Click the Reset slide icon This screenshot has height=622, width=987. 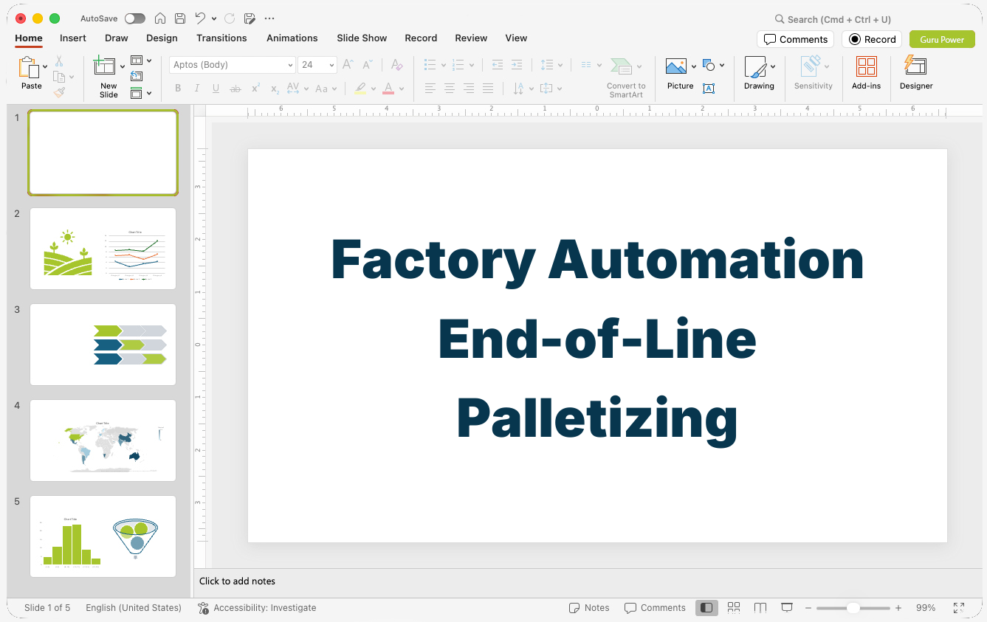137,76
